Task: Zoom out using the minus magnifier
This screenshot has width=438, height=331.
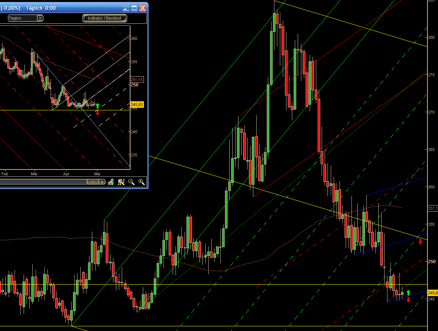Action: (x=131, y=182)
